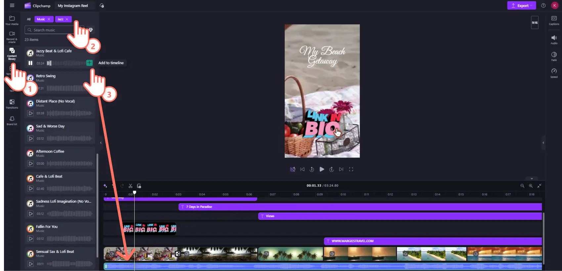The width and height of the screenshot is (562, 271).
Task: Enter fullscreen preview
Action: (351, 169)
